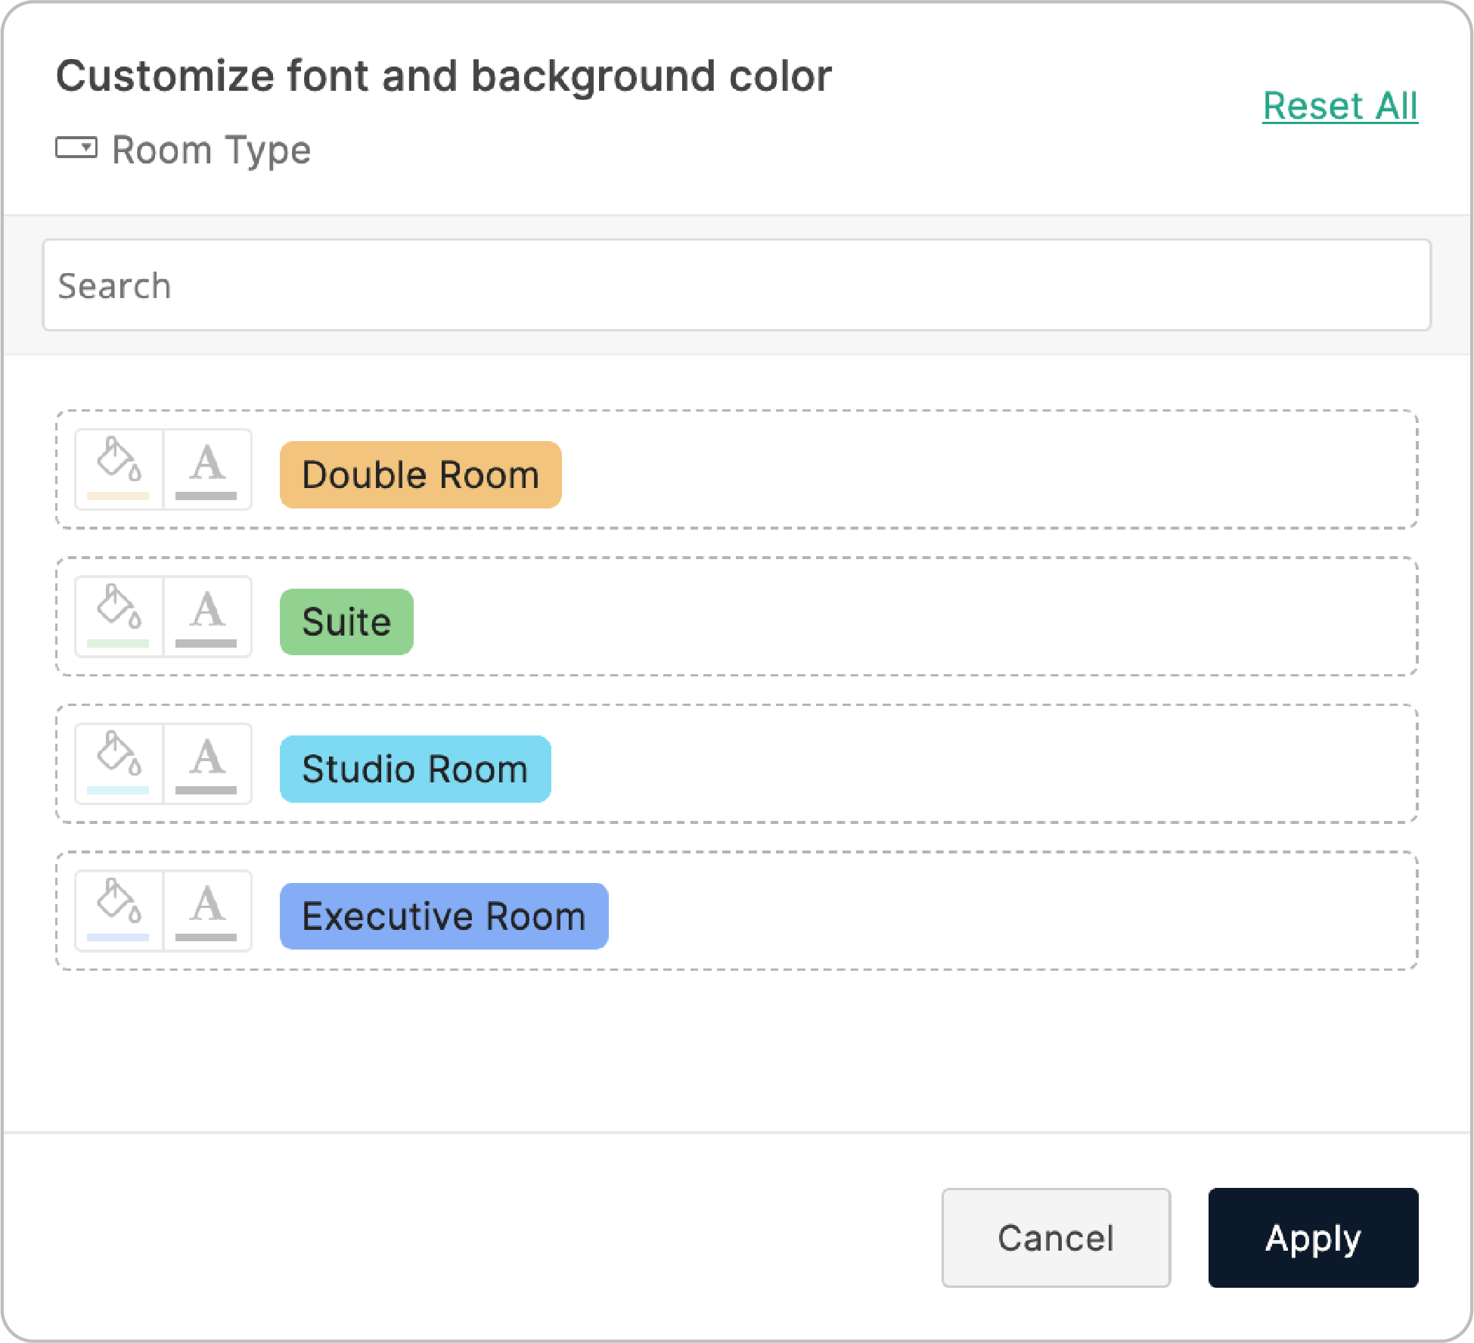Open the background color picker for Suite

point(117,616)
